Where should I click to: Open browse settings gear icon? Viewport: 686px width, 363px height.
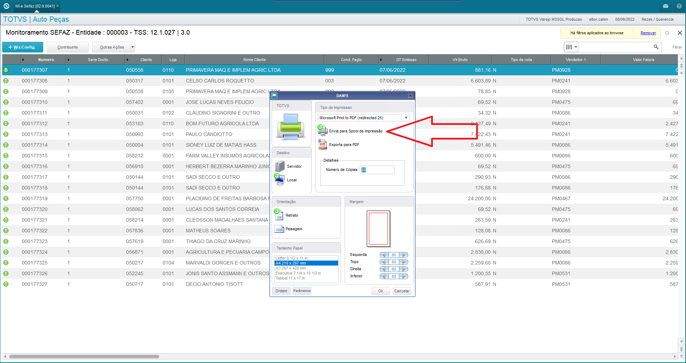pos(667,33)
